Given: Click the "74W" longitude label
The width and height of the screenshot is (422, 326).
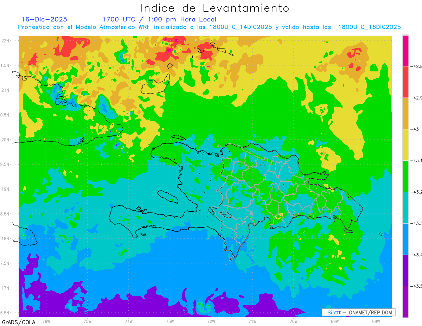Looking at the screenshot, I should click(x=129, y=321).
